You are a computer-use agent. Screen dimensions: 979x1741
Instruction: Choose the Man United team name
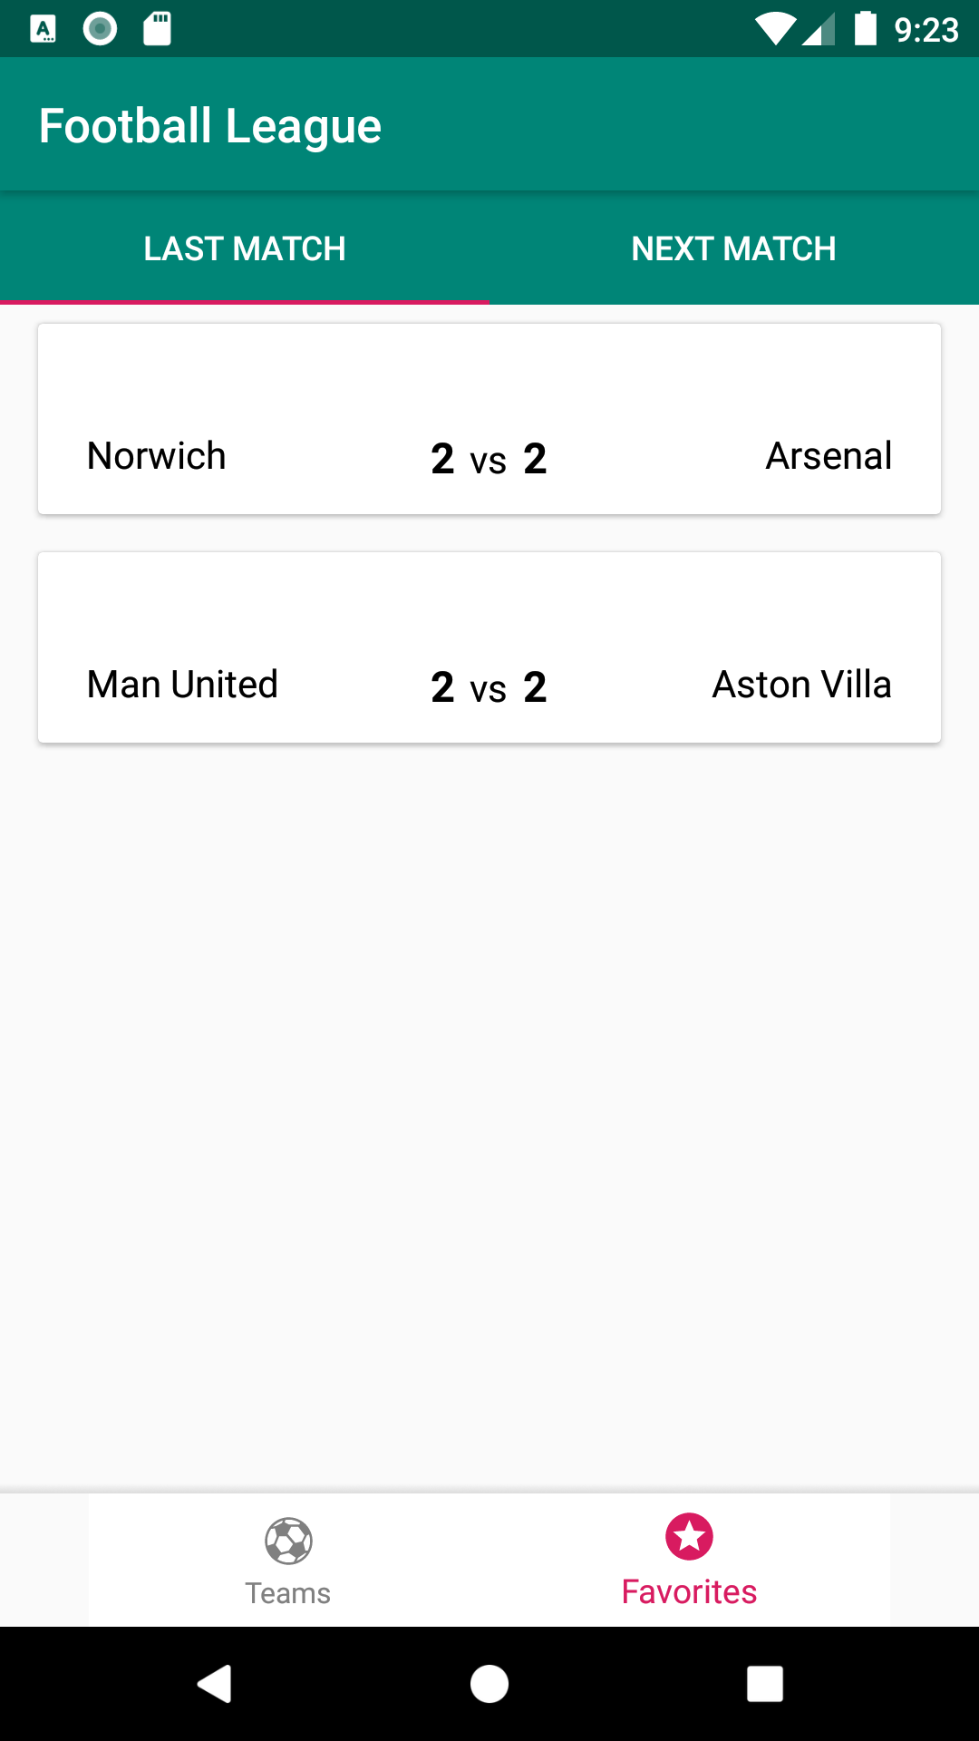[182, 685]
